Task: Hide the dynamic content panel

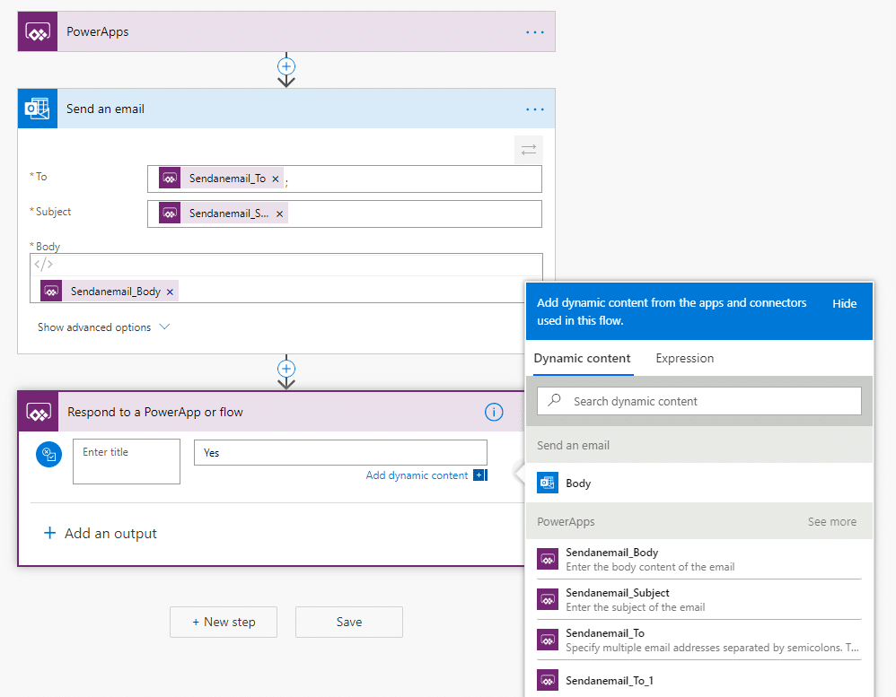Action: coord(844,304)
